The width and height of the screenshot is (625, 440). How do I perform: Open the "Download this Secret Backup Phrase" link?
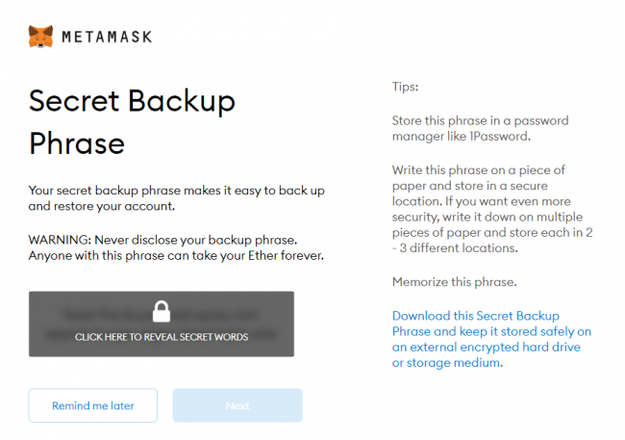click(476, 316)
